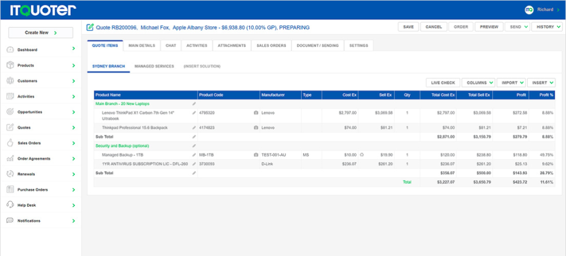The width and height of the screenshot is (566, 256).
Task: Click the Renewals cycle icon in sidebar
Action: coord(10,174)
